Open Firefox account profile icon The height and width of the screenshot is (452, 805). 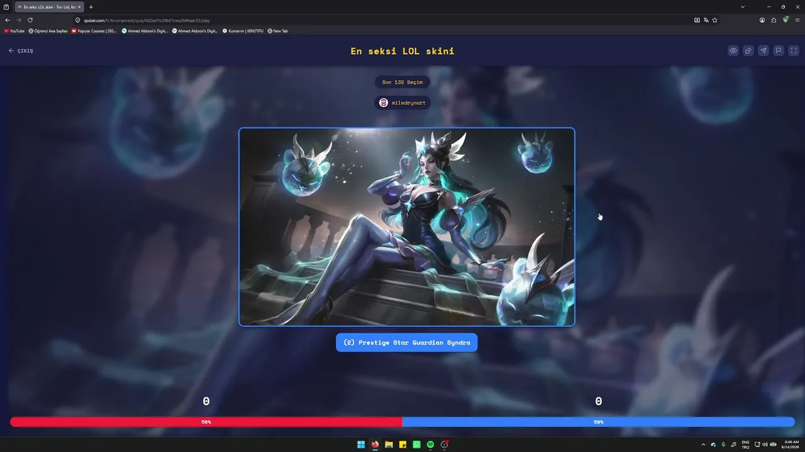(x=762, y=20)
